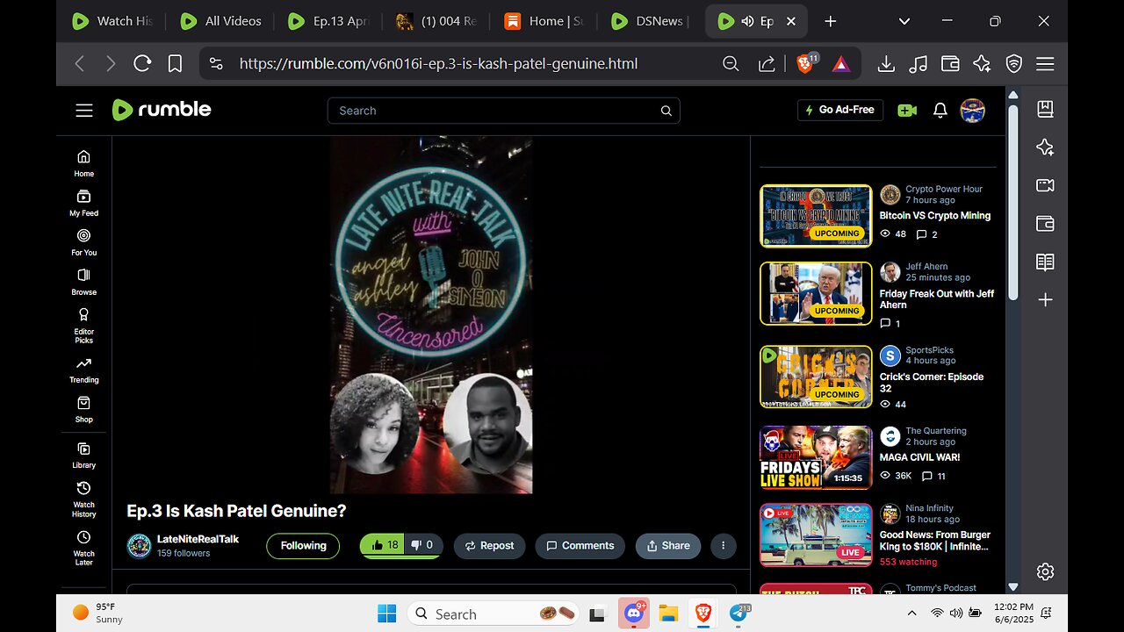Viewport: 1124px width, 632px height.
Task: Dislike the video with thumbs down
Action: 423,545
